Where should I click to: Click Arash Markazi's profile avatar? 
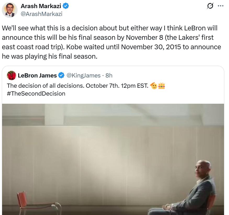10,10
